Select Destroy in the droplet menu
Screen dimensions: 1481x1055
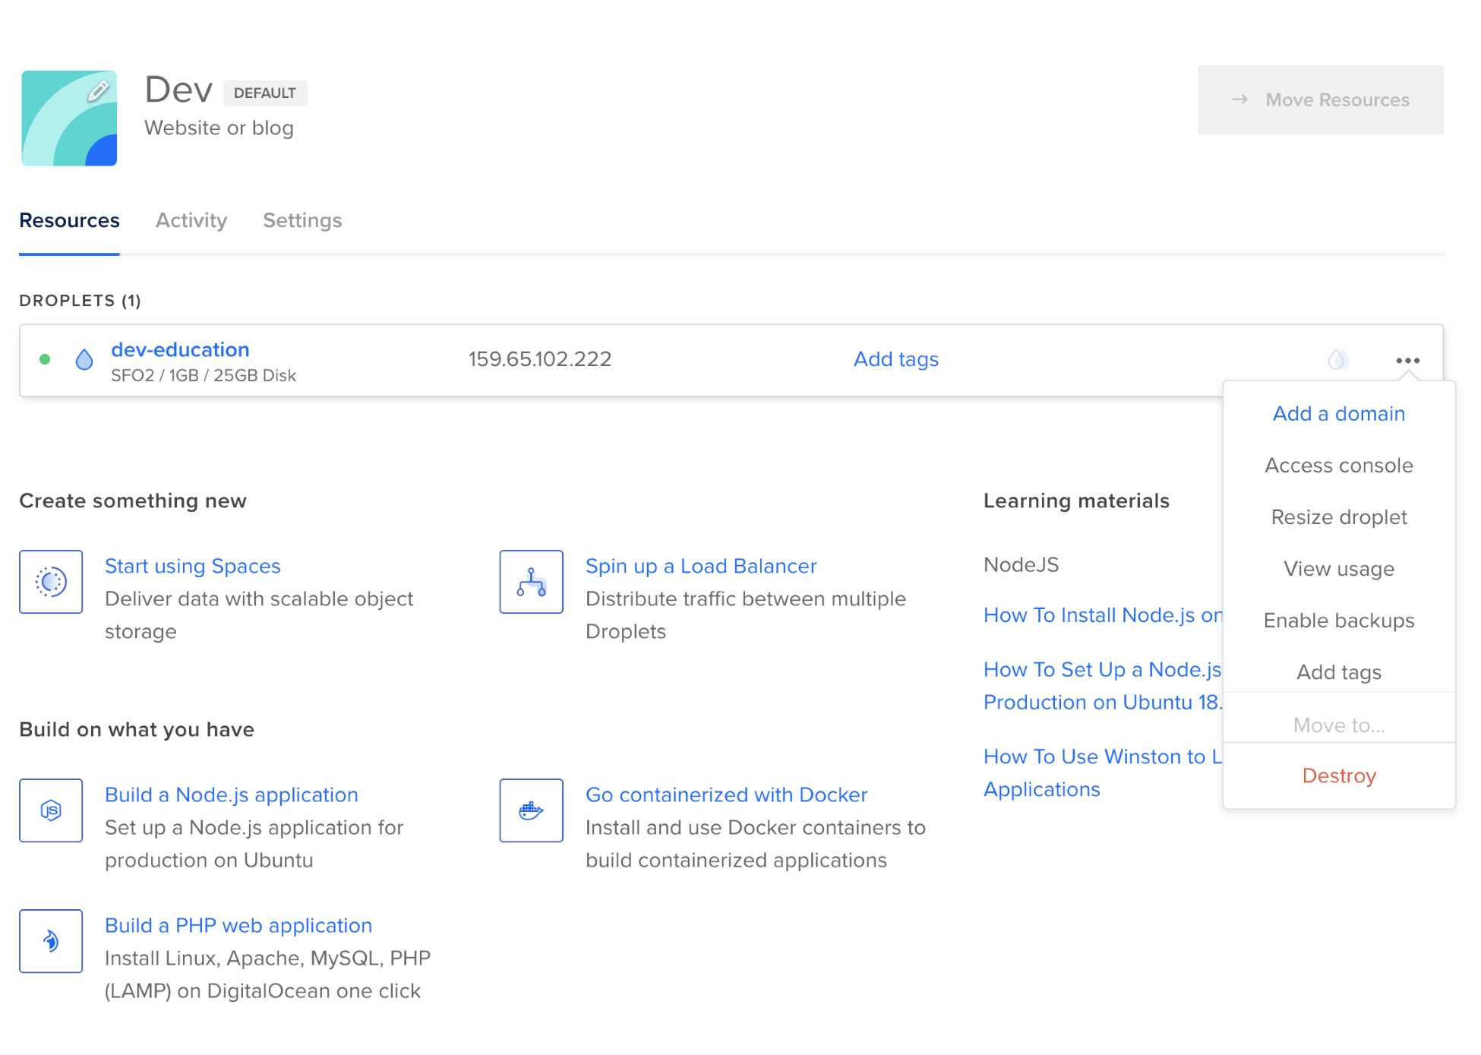1338,775
